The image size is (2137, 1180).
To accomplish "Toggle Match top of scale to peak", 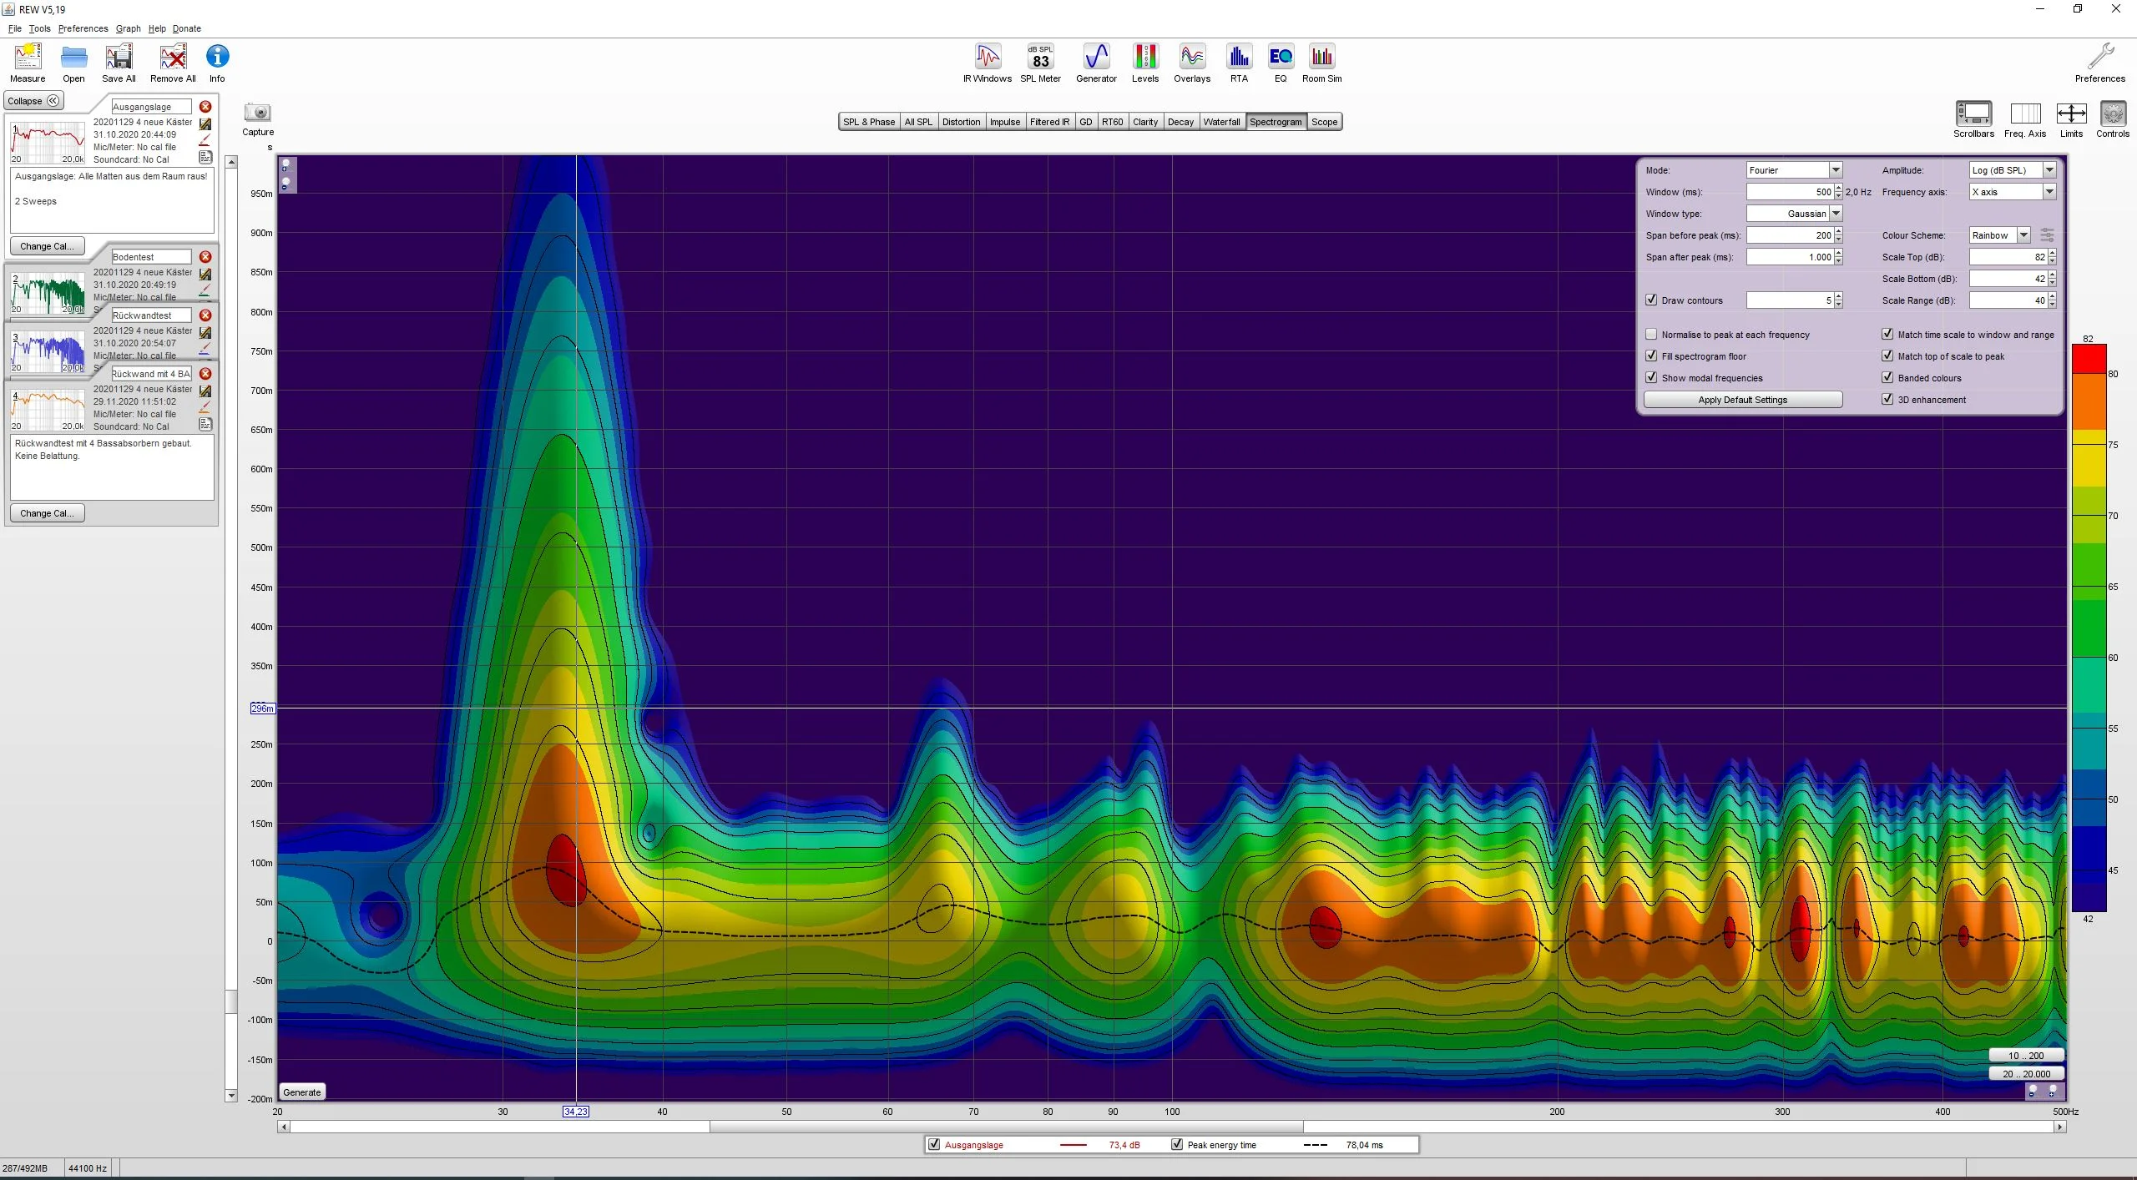I will (x=1887, y=356).
